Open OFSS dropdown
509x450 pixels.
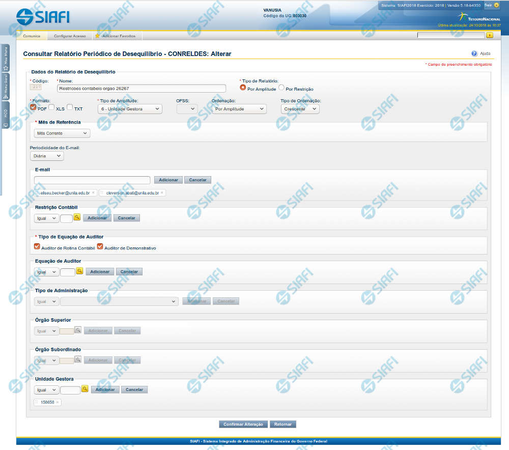(x=187, y=109)
